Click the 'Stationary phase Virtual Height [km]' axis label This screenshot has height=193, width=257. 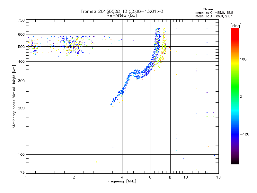click(14, 96)
